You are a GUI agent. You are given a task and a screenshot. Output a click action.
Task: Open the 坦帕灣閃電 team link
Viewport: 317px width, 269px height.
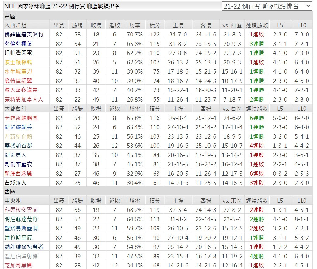coord(18,53)
